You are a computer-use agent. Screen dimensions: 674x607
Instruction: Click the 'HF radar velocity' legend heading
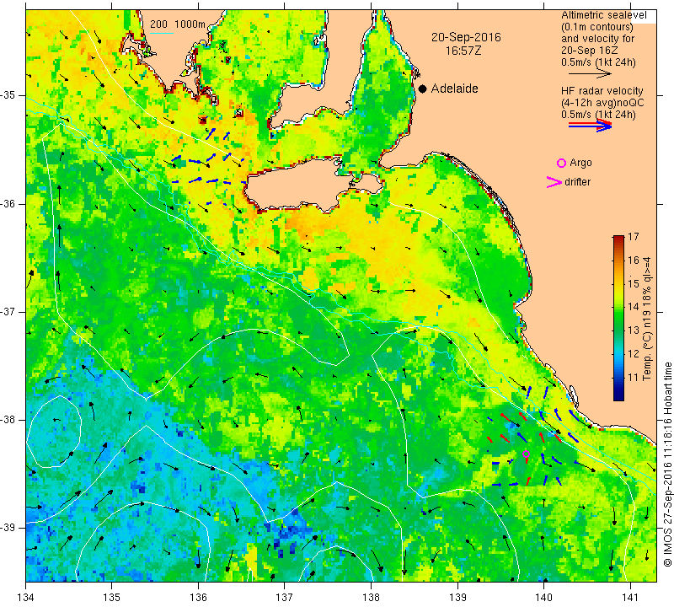pos(602,91)
